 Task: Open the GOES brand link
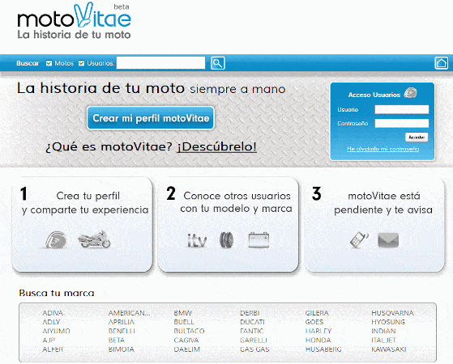314,322
